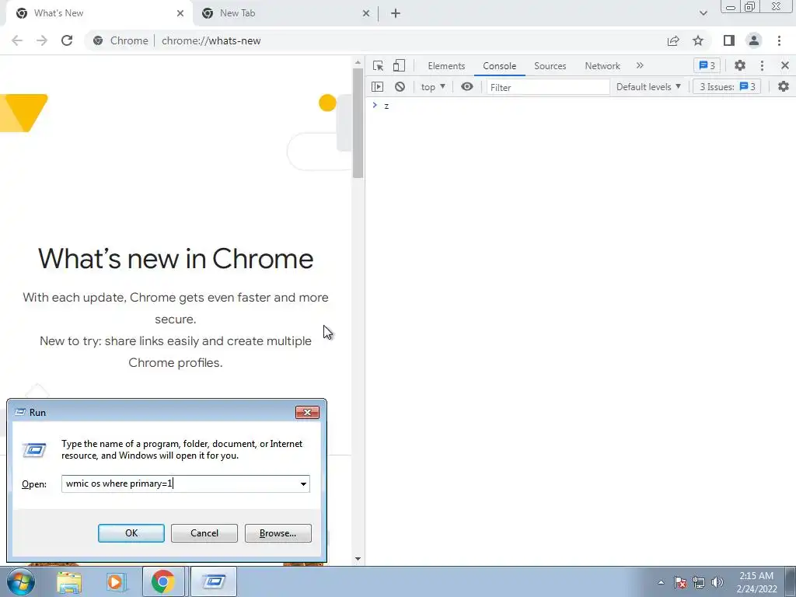The height and width of the screenshot is (597, 796).
Task: Clear the console with the ban icon
Action: pyautogui.click(x=400, y=87)
